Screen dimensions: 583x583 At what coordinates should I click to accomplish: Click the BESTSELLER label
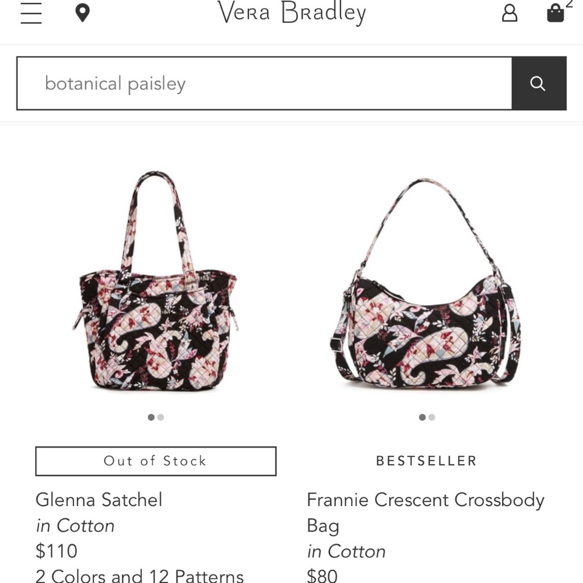coord(426,461)
